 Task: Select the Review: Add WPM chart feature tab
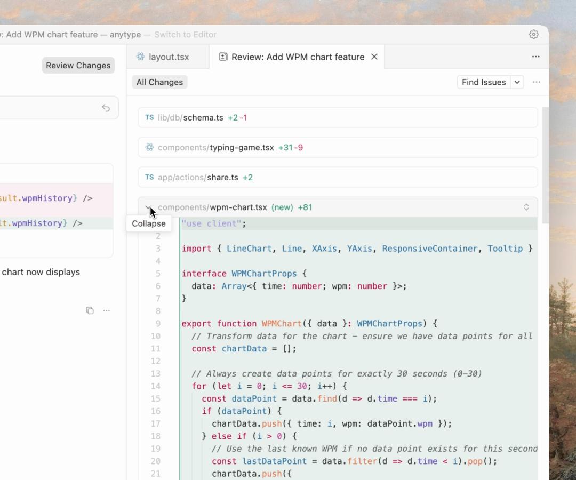point(297,57)
